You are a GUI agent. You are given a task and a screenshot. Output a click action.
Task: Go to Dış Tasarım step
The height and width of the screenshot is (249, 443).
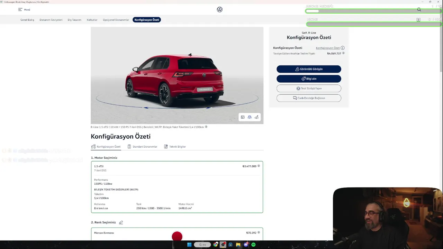(x=74, y=20)
